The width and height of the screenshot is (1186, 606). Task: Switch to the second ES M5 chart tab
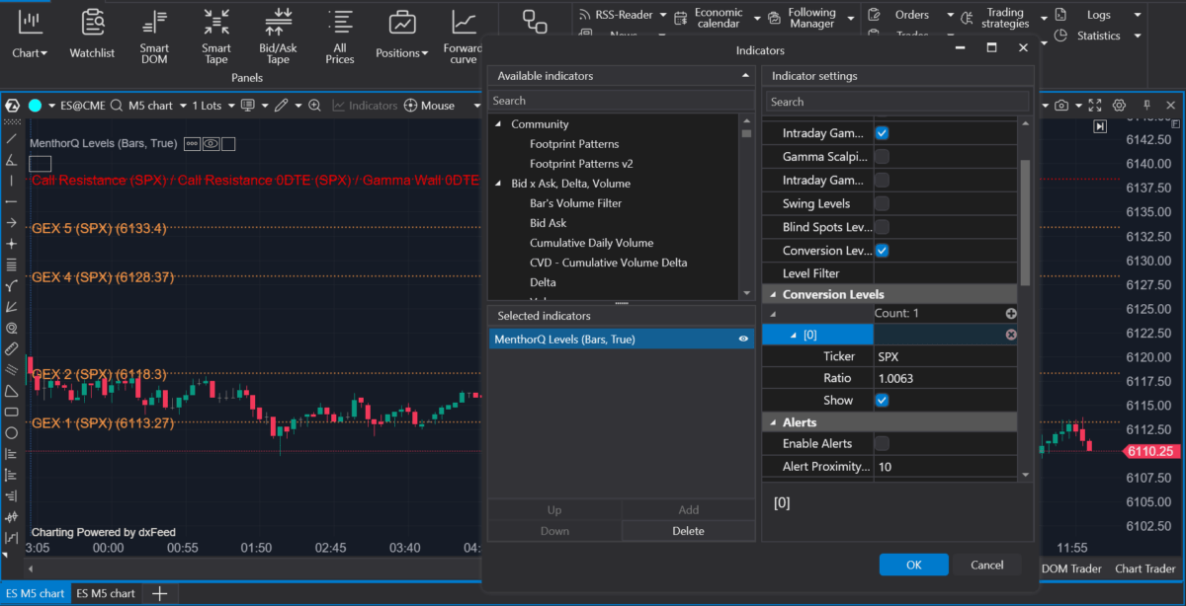(x=107, y=593)
